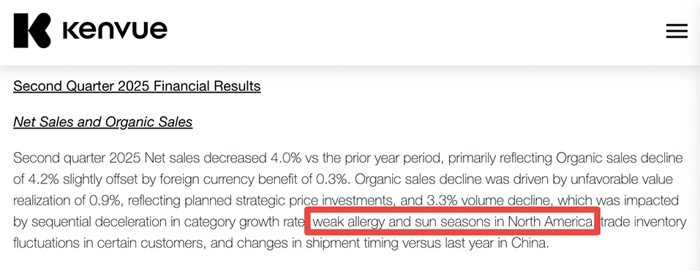Click the 4.2% organic decline figure

point(44,179)
